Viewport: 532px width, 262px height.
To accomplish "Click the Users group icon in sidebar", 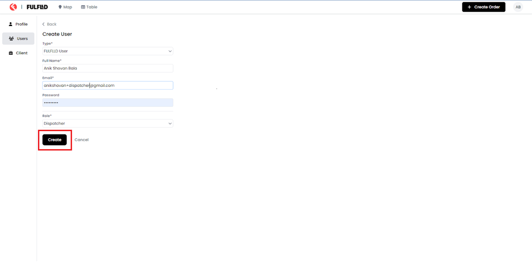I will pos(11,39).
